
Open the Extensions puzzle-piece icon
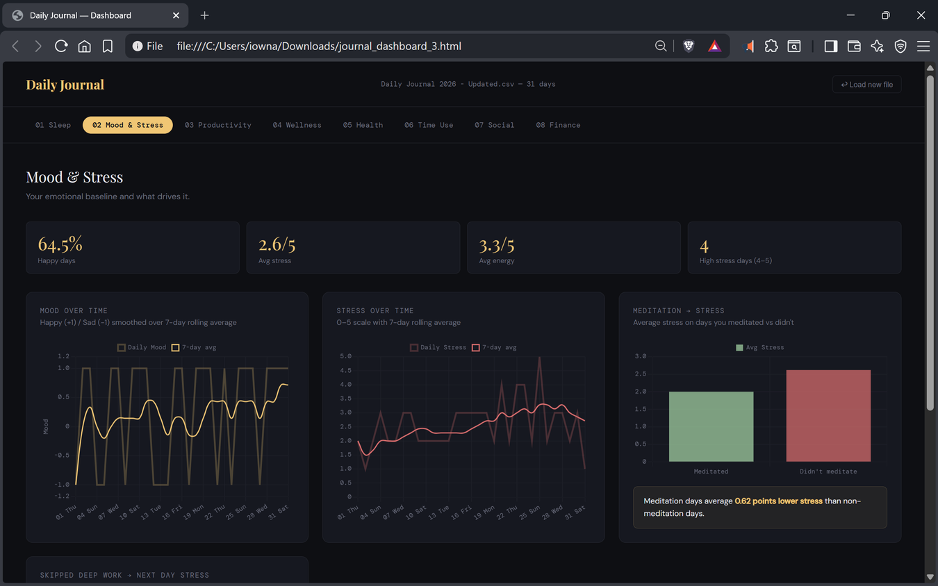[x=771, y=46]
